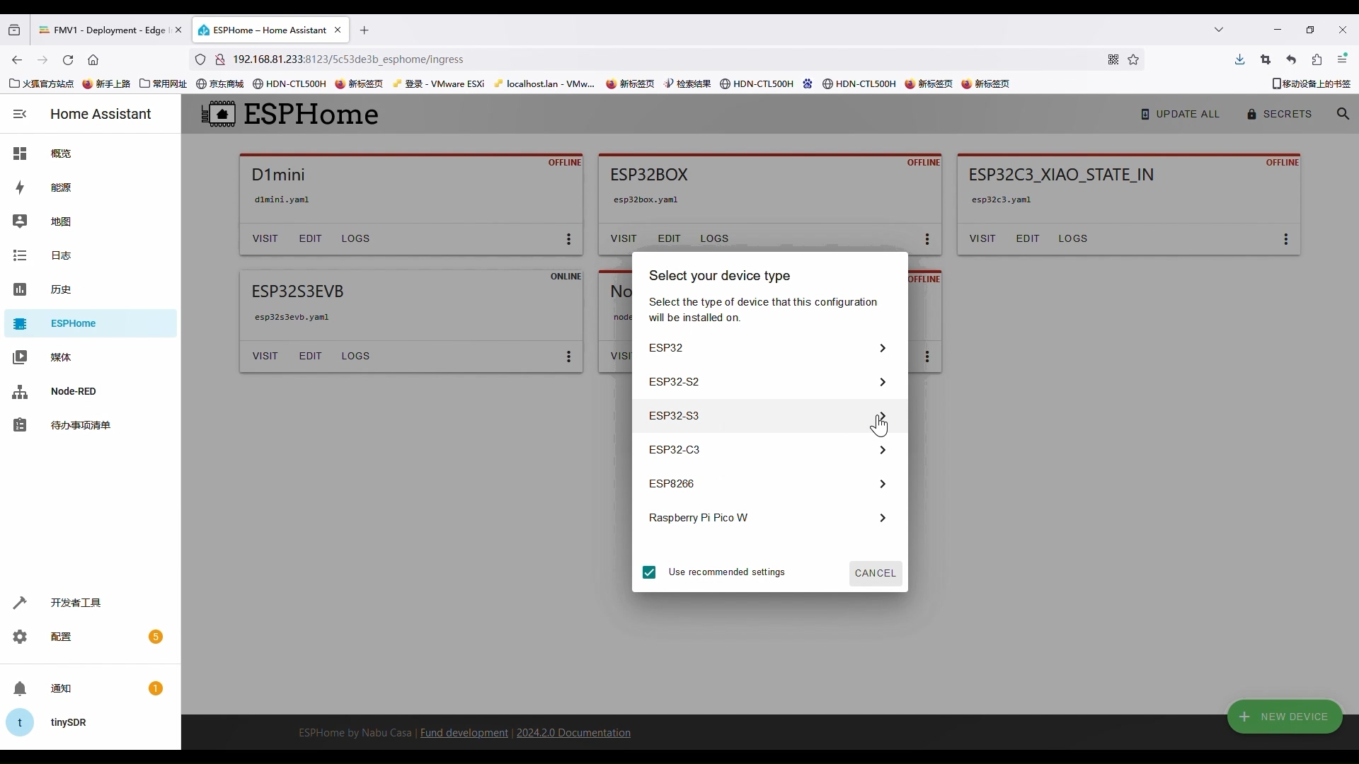This screenshot has width=1359, height=764.
Task: Open the 能源 energy lightning icon
Action: click(20, 187)
